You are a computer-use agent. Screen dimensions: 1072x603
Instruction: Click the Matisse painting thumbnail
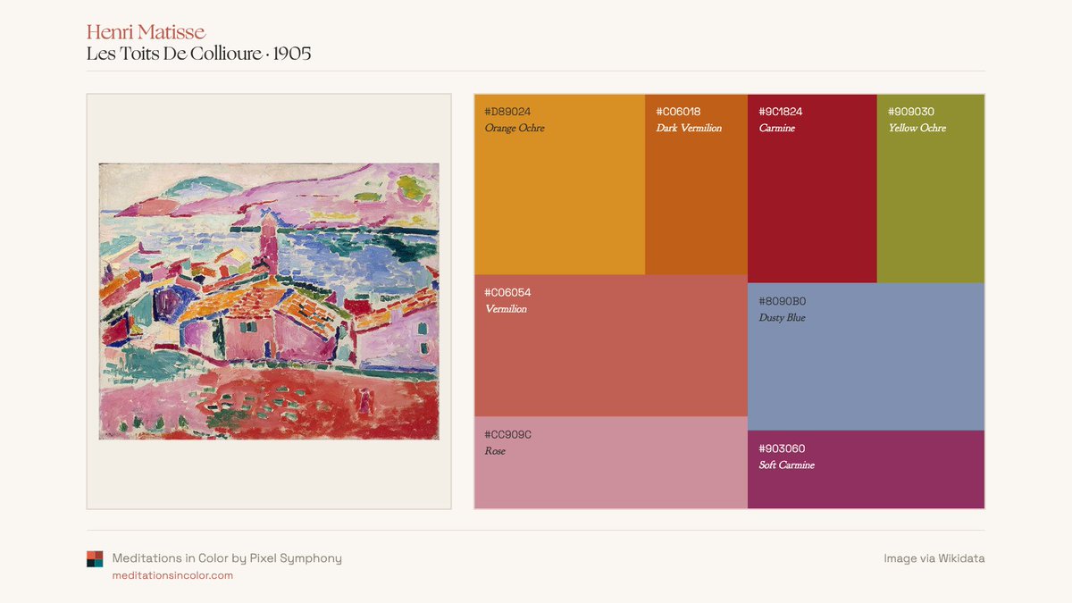pyautogui.click(x=269, y=301)
